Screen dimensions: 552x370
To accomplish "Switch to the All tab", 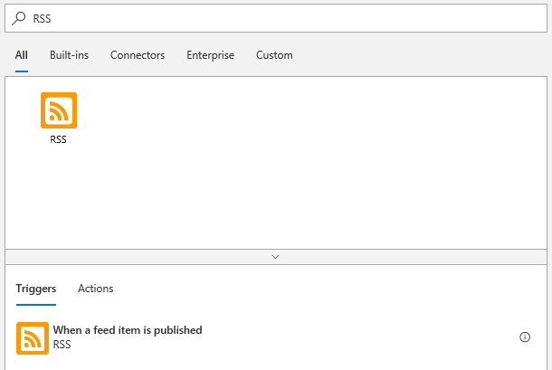I will tap(22, 55).
